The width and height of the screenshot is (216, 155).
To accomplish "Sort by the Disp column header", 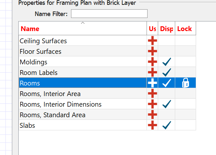I will point(166,28).
